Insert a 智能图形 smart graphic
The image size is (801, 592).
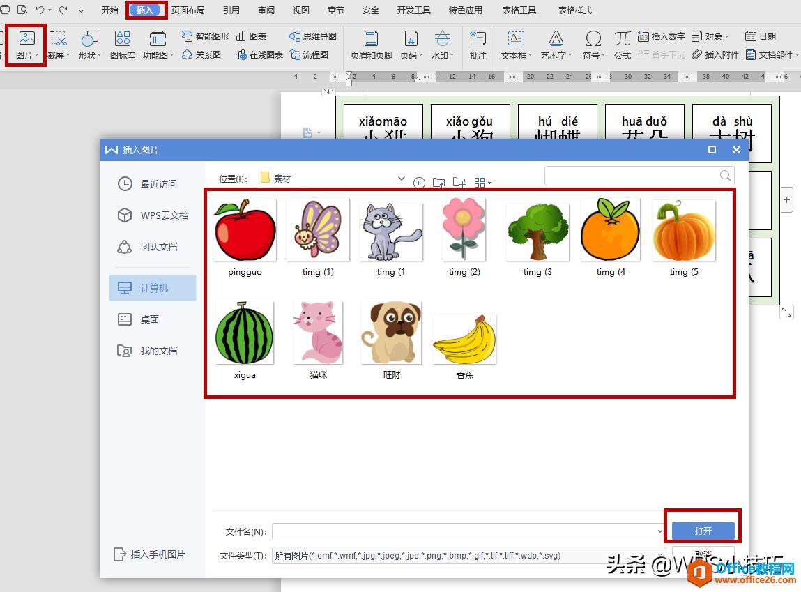point(204,35)
